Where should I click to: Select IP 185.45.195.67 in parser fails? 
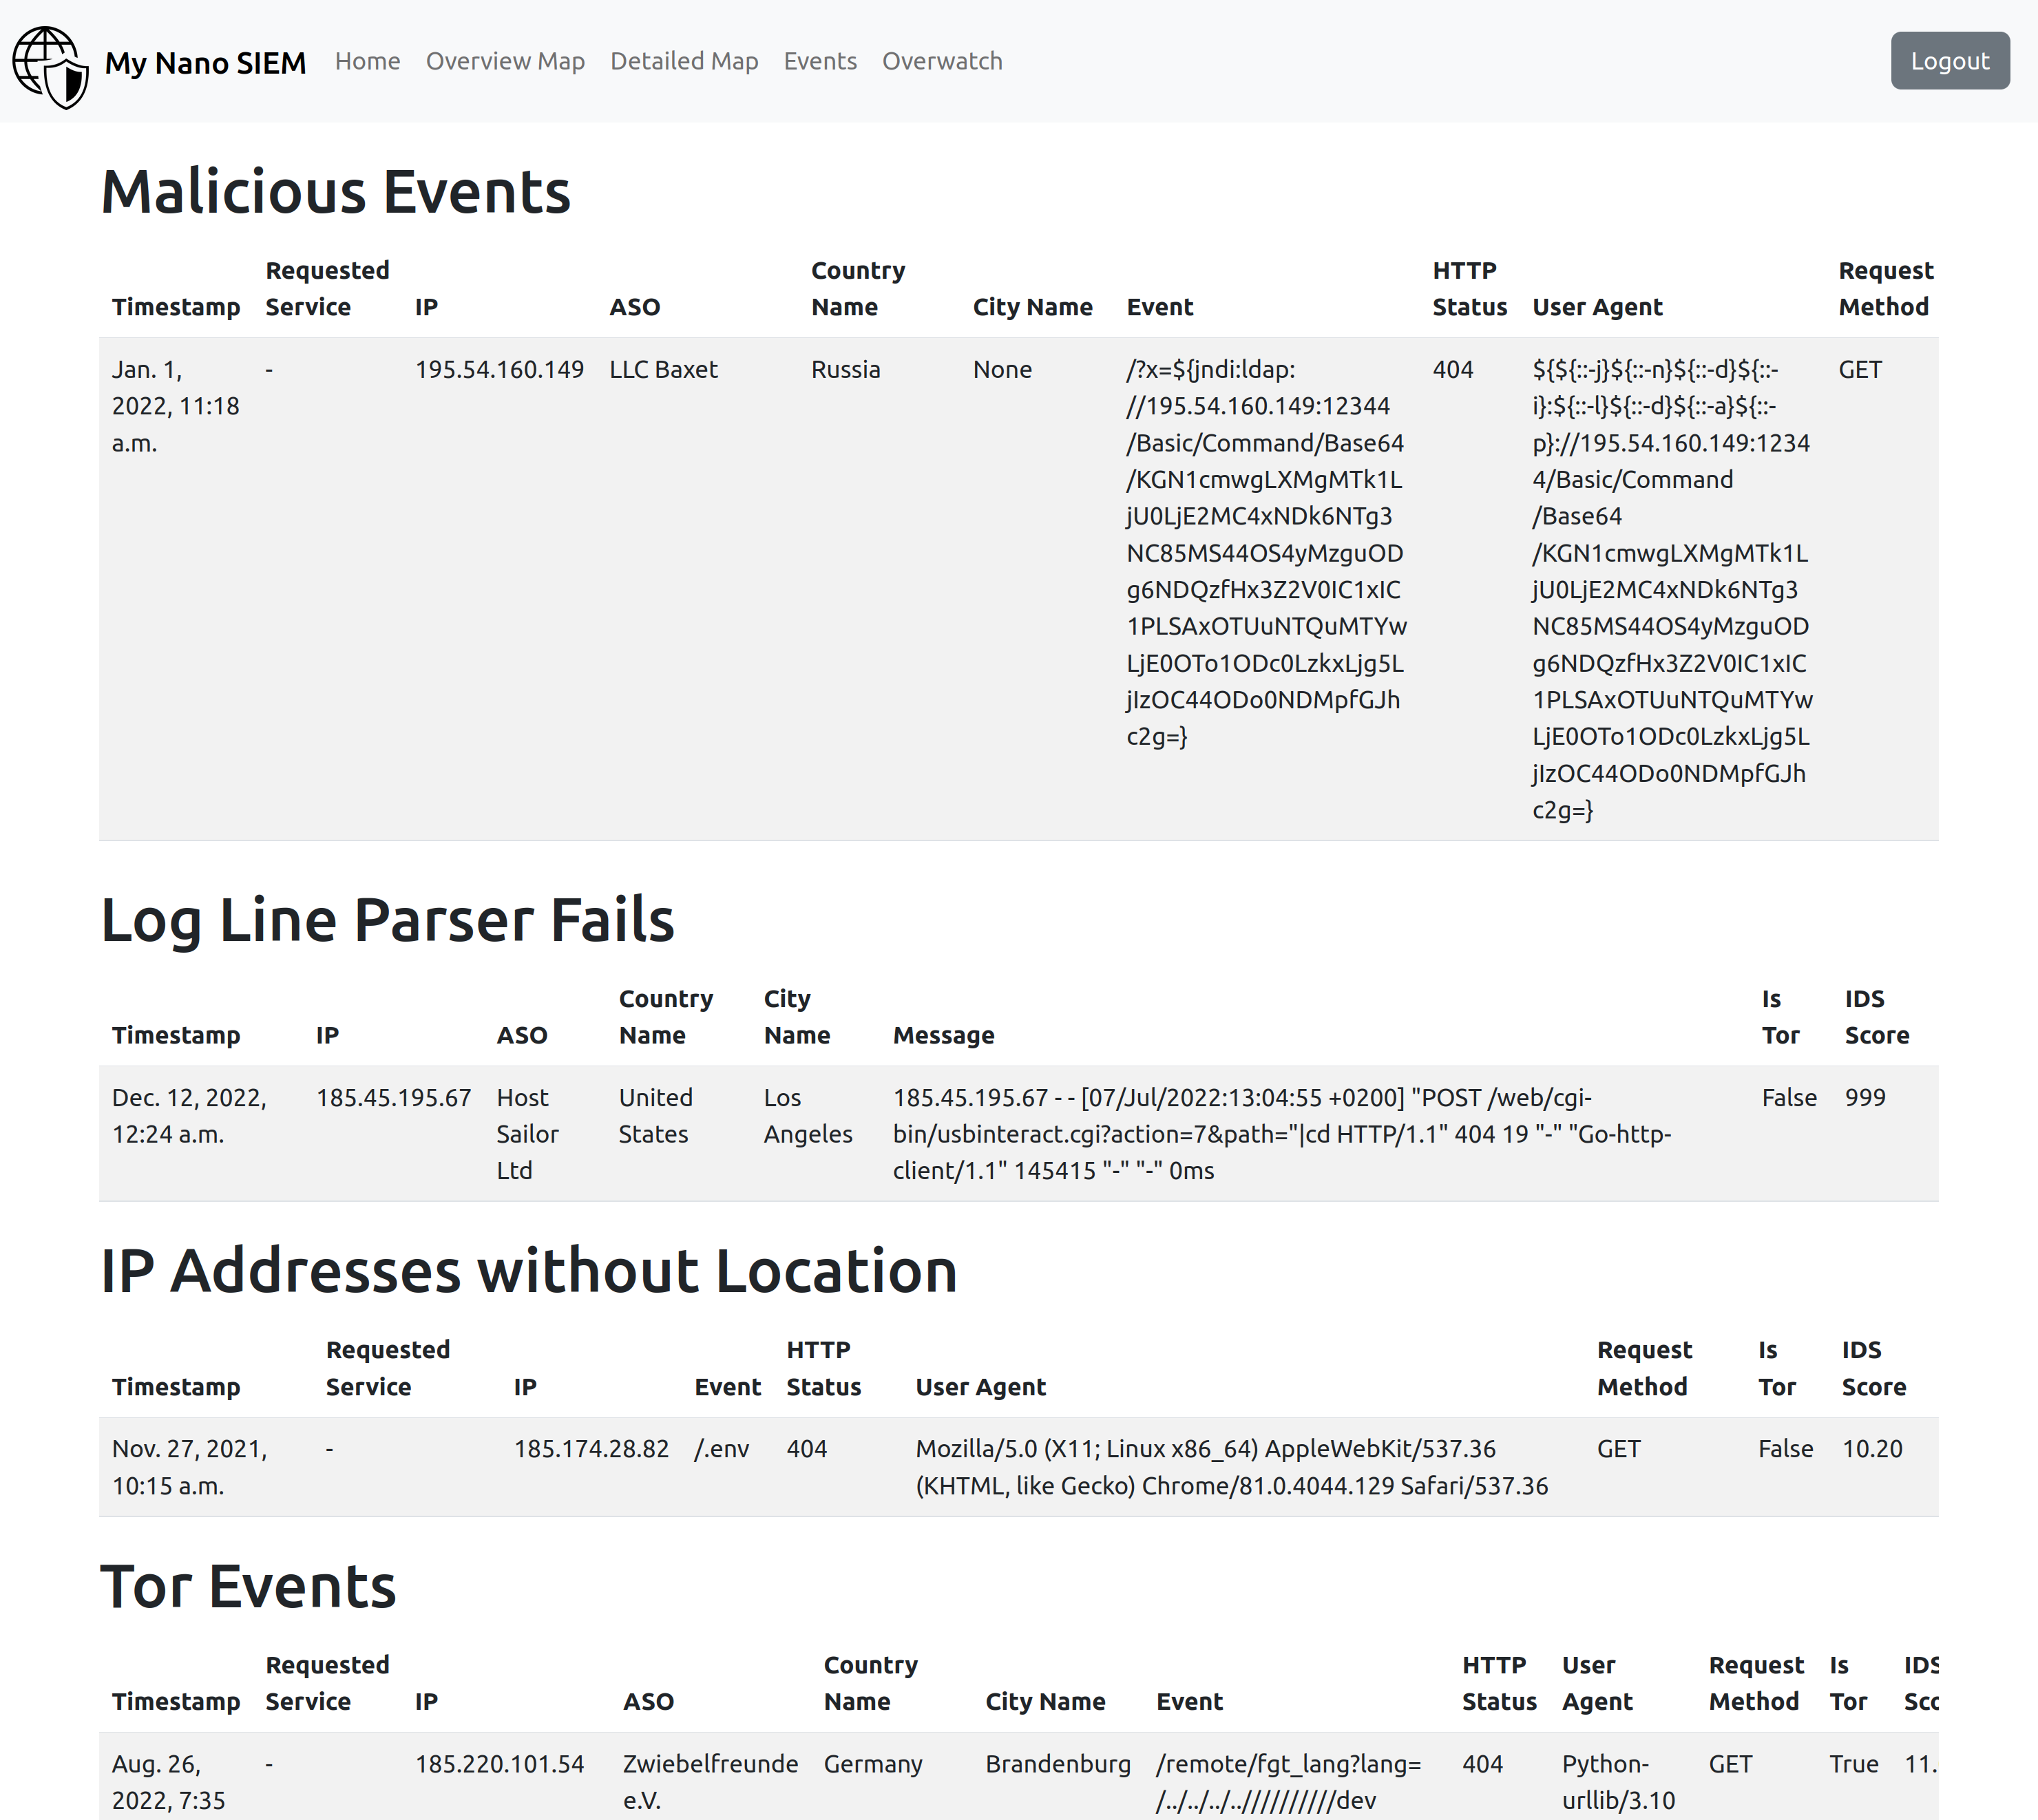(x=393, y=1097)
